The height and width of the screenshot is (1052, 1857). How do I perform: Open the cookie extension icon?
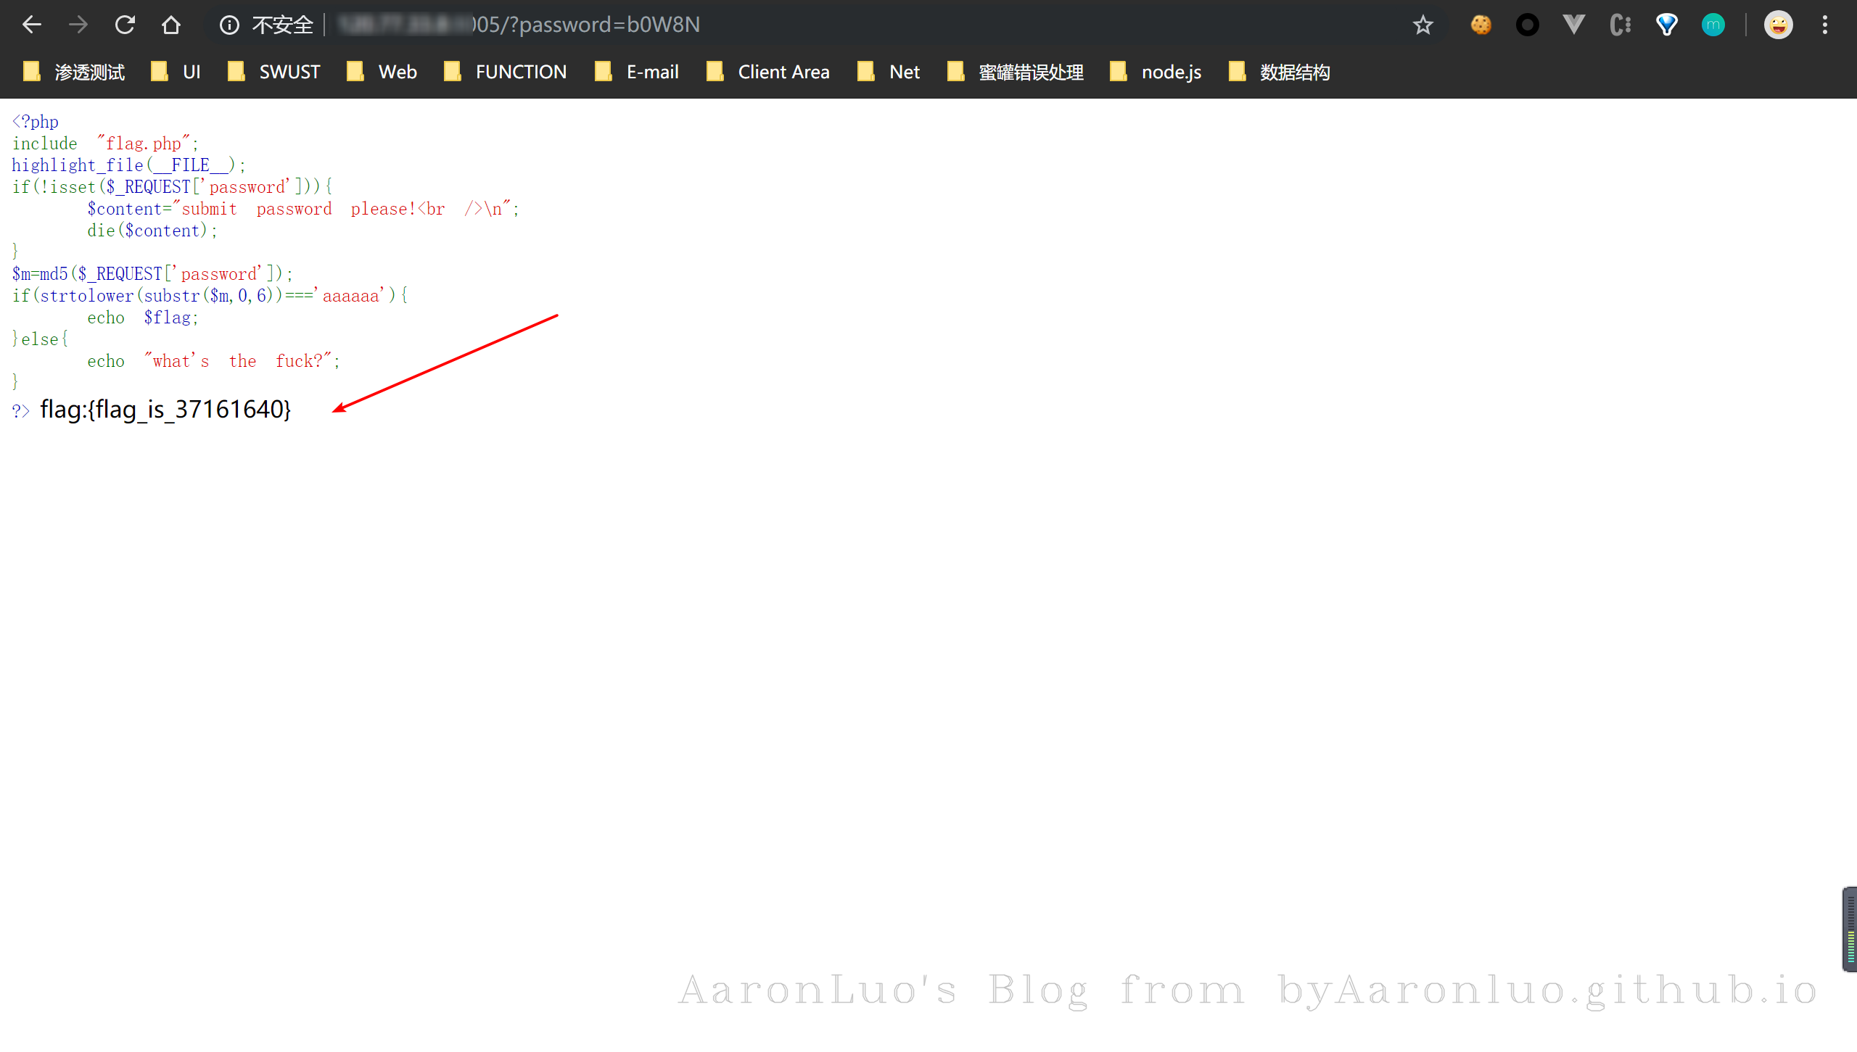point(1481,25)
